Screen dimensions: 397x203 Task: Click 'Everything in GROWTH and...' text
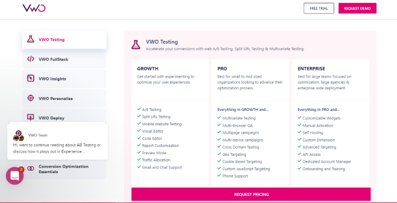click(x=243, y=110)
